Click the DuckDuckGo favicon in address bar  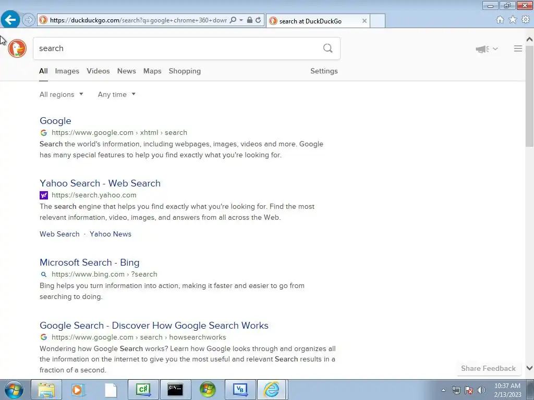pos(43,20)
